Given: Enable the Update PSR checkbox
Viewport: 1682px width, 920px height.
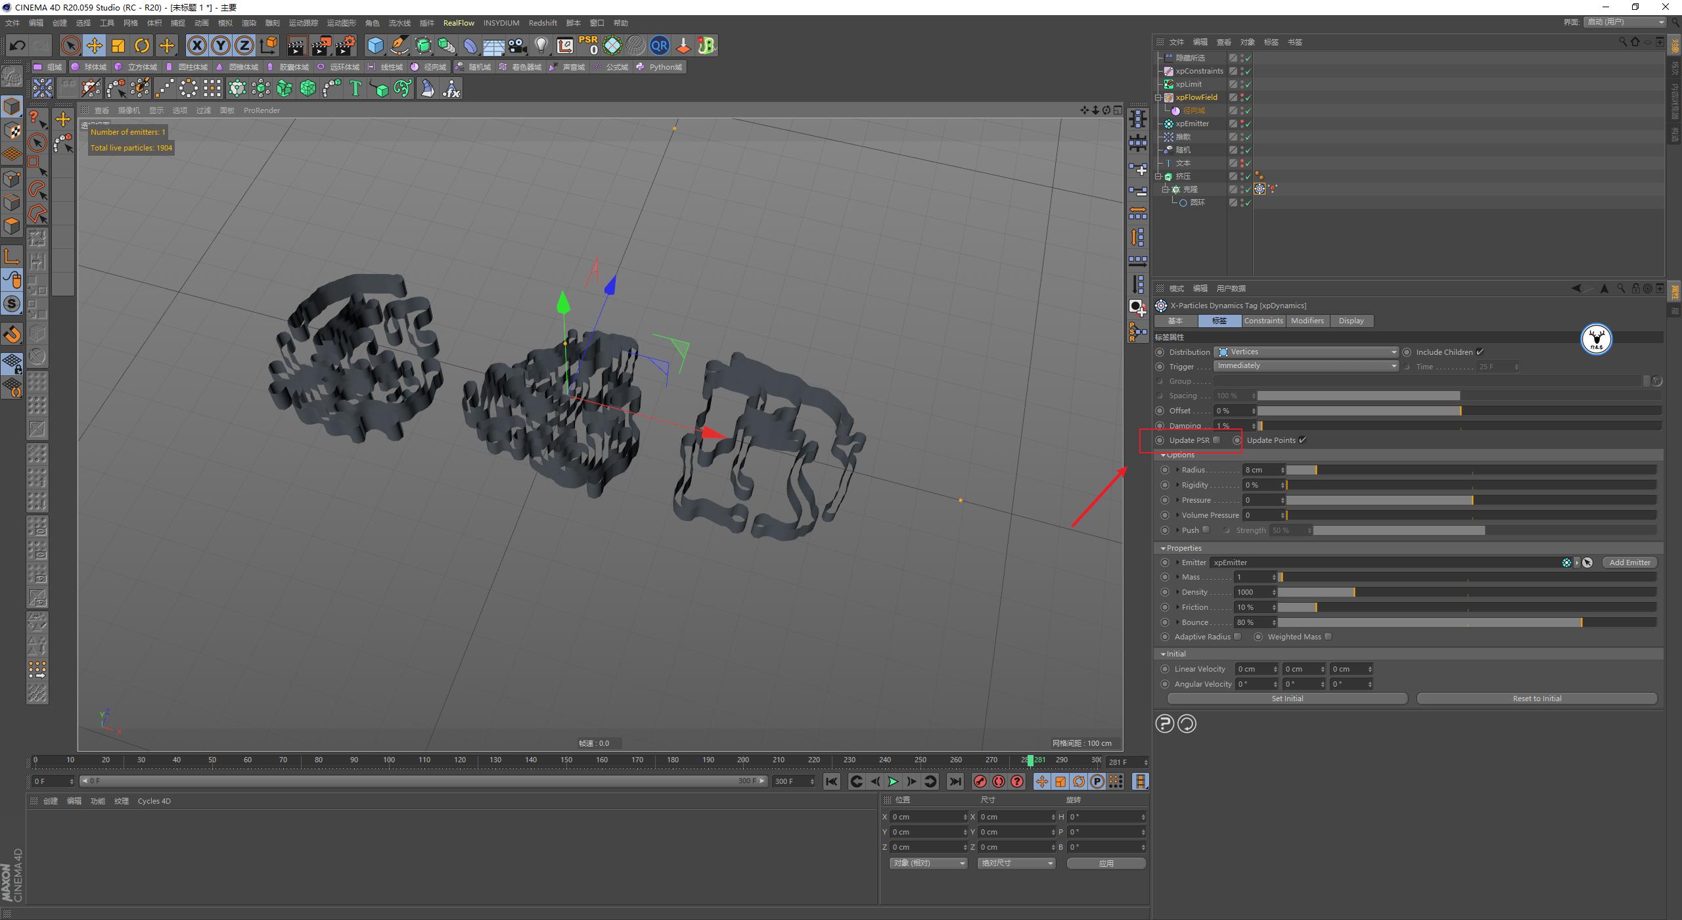Looking at the screenshot, I should click(x=1216, y=440).
